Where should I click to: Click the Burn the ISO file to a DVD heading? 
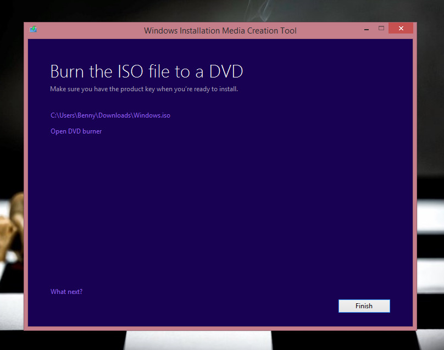(x=147, y=71)
